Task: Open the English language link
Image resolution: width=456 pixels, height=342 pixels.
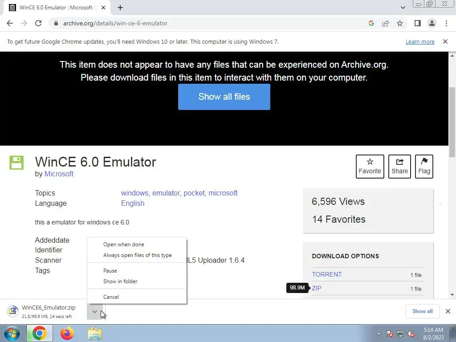Action: (x=133, y=203)
